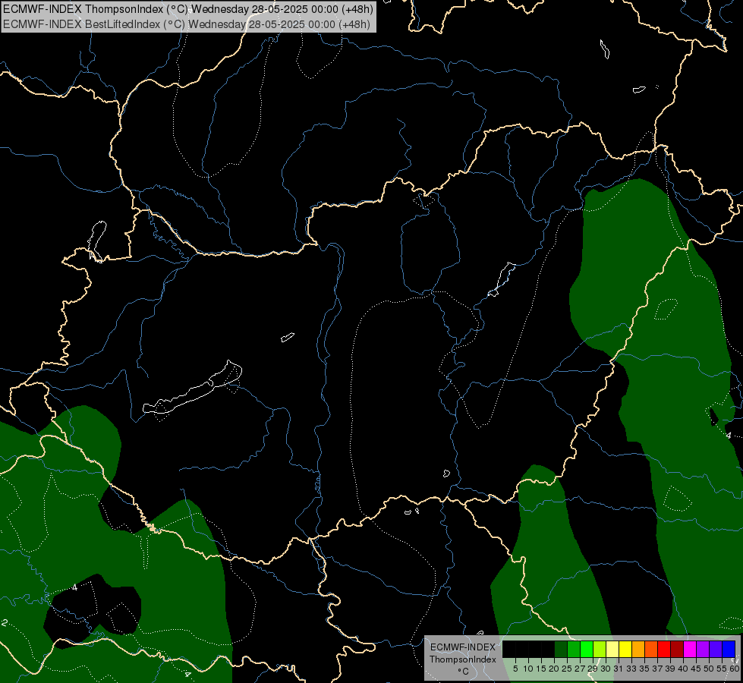Click the bright green 27-29 legend swatch
This screenshot has height=683, width=743.
pos(587,649)
